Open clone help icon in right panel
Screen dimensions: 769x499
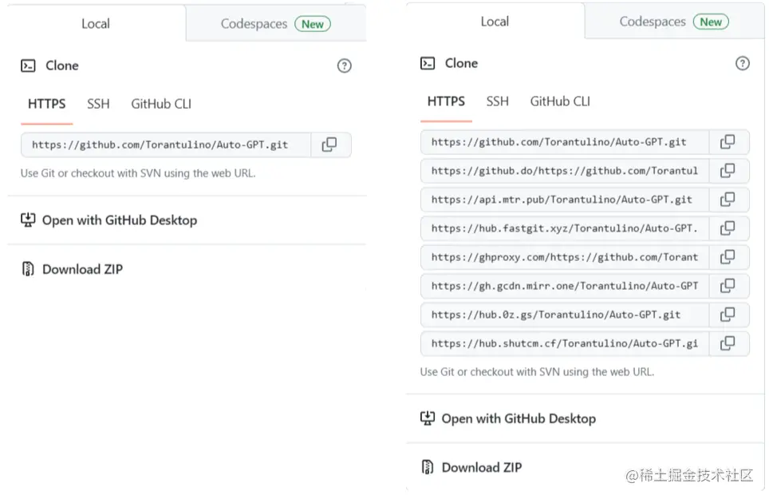pos(743,63)
